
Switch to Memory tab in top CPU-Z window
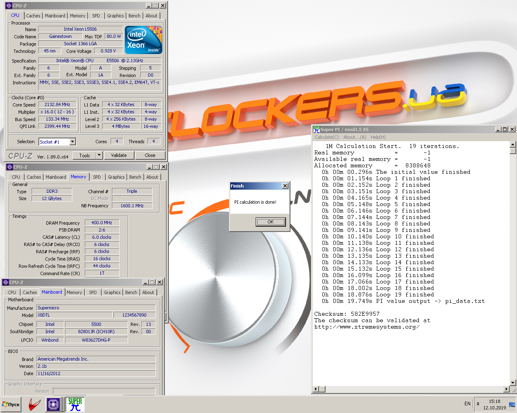point(78,16)
